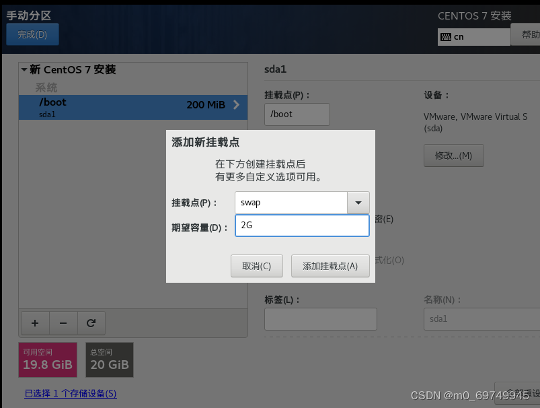Open the cn keyboard layout selector
Screen dimensions: 540x408
pos(473,36)
